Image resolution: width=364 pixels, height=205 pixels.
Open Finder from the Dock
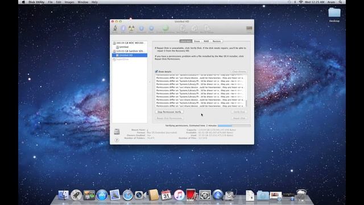point(63,195)
